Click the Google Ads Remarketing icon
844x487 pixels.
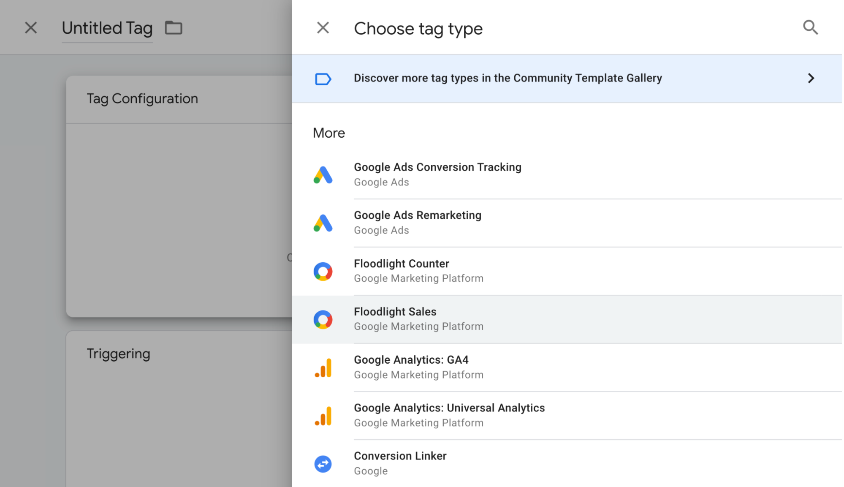tap(323, 223)
